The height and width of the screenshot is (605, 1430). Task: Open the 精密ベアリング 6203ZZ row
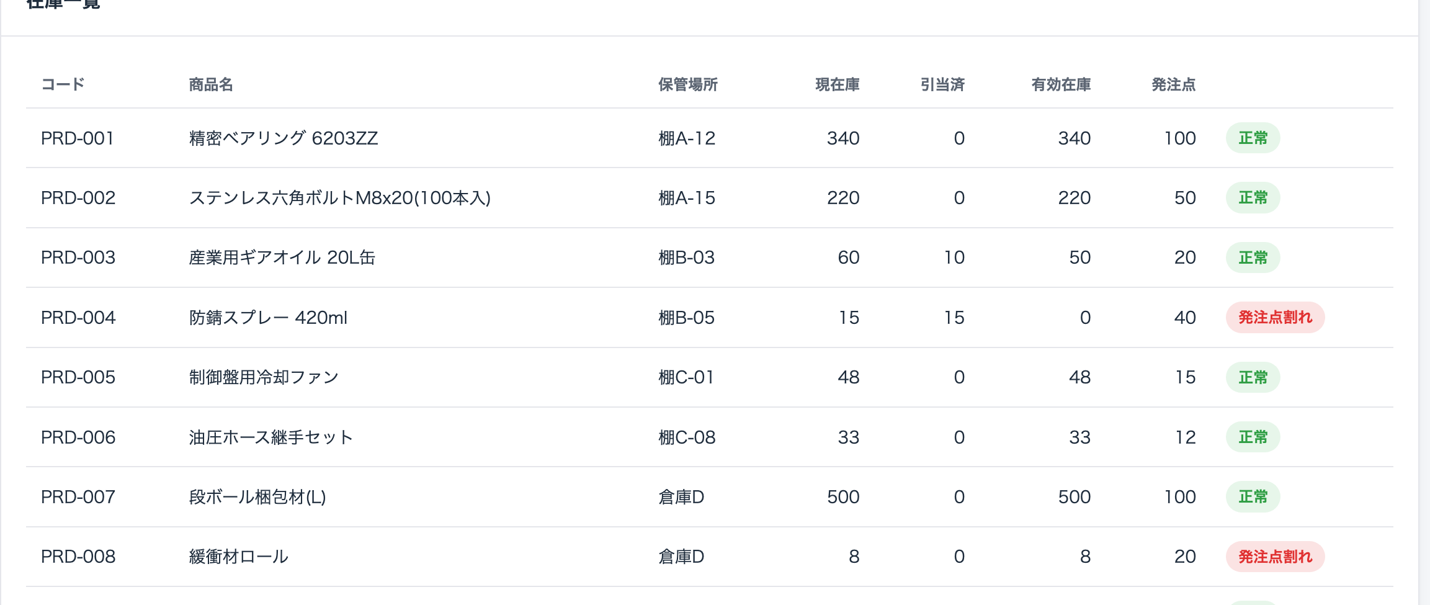pyautogui.click(x=710, y=138)
